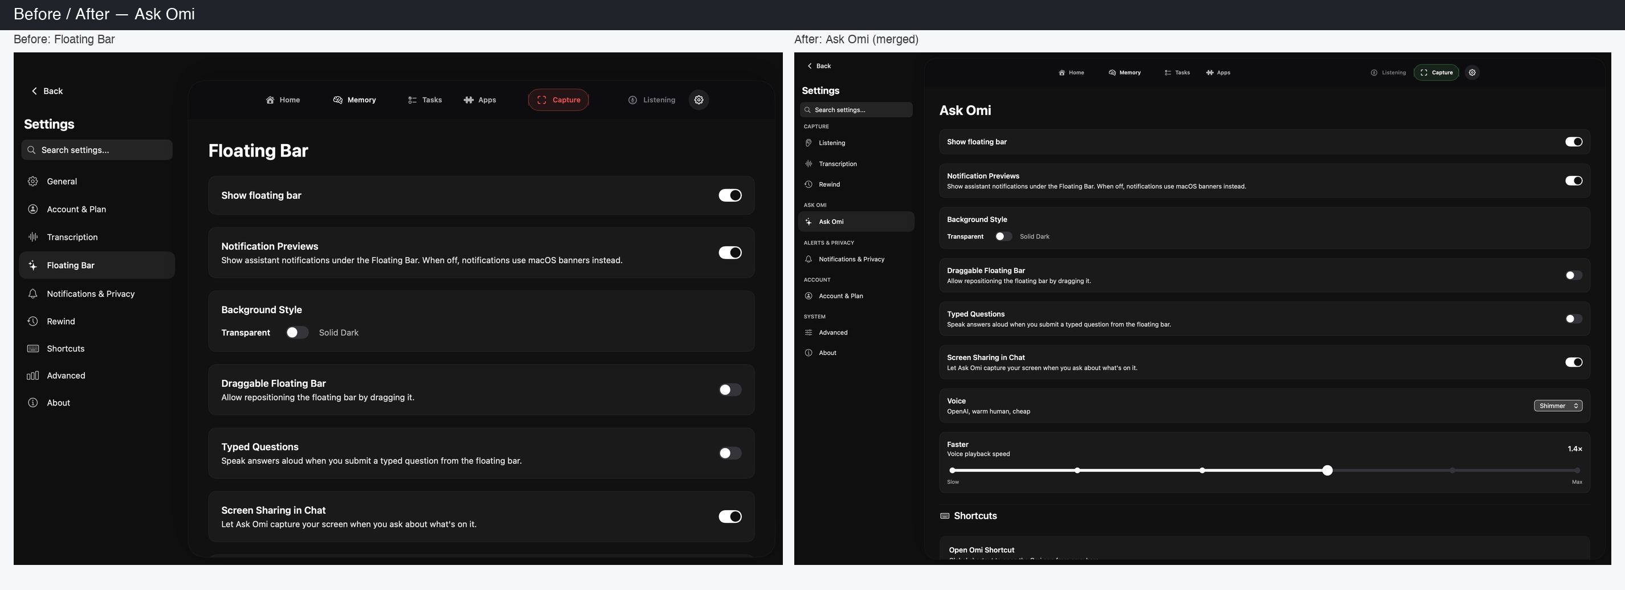
Task: Click the Shortcuts keyboard icon in Before sidebar
Action: click(33, 349)
